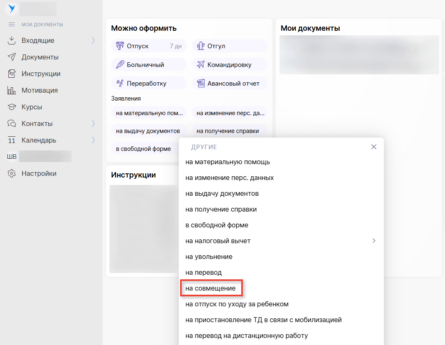Image resolution: width=445 pixels, height=345 pixels.
Task: Select на совмещение from the list
Action: point(210,288)
